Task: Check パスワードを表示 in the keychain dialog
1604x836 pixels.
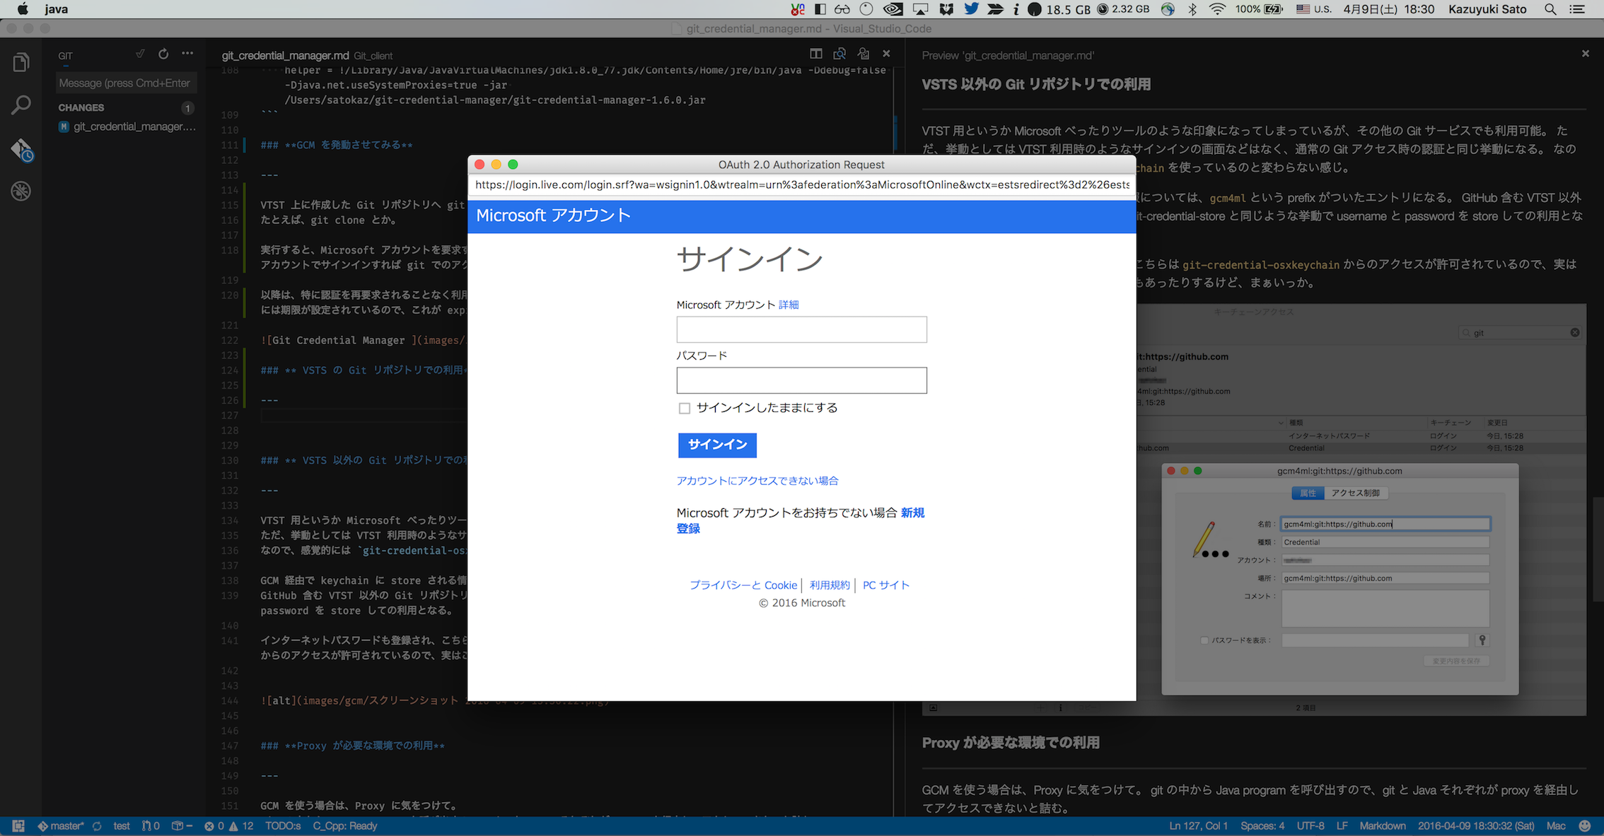Action: (1204, 640)
